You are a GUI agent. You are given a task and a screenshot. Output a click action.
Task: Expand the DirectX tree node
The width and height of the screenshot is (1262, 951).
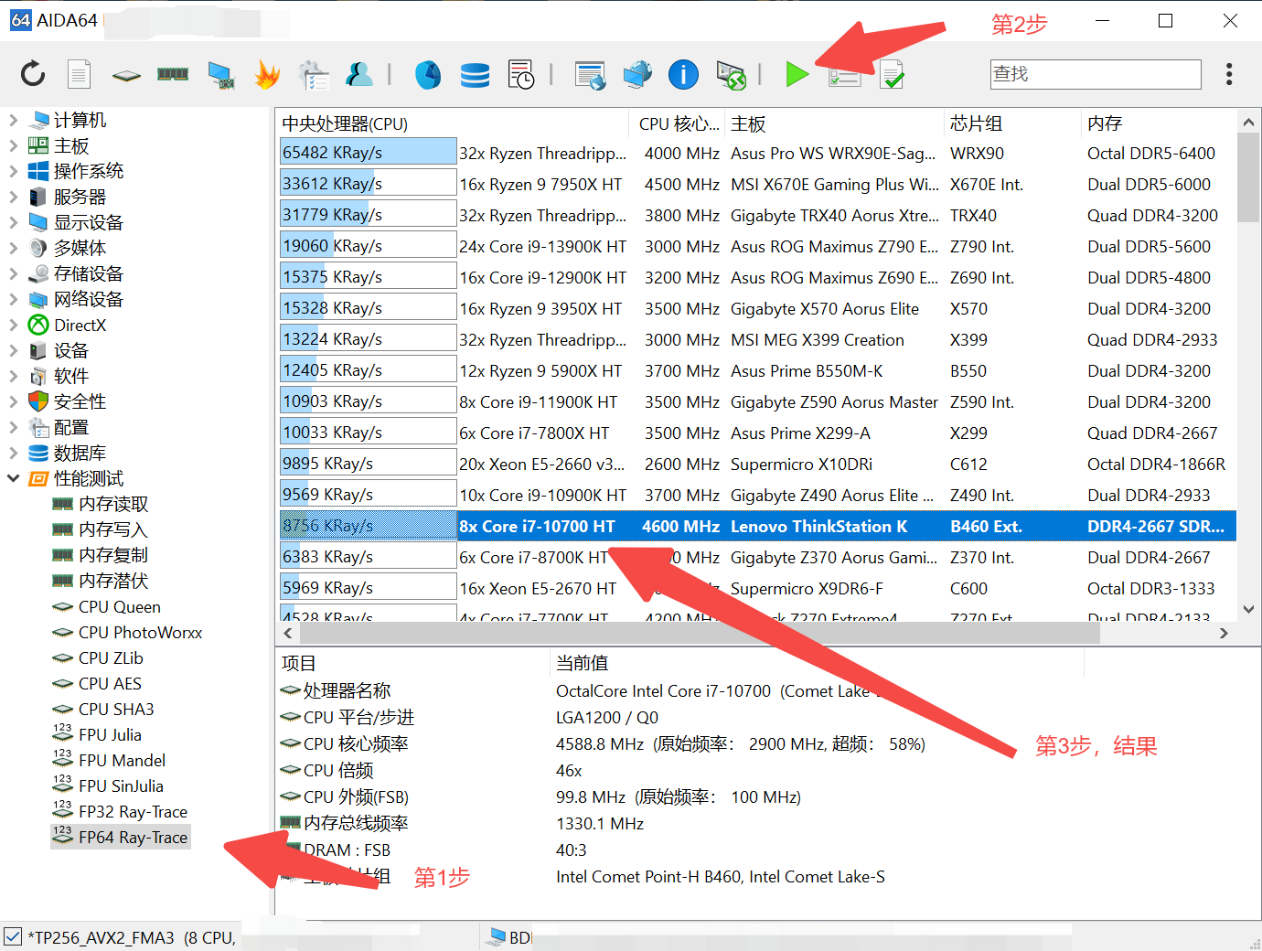click(13, 325)
